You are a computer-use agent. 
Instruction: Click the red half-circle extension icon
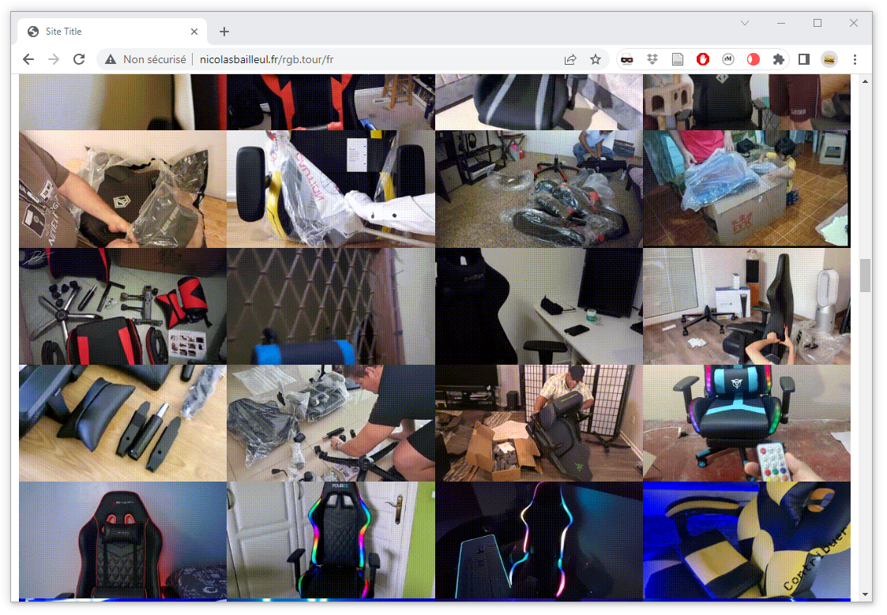point(753,59)
